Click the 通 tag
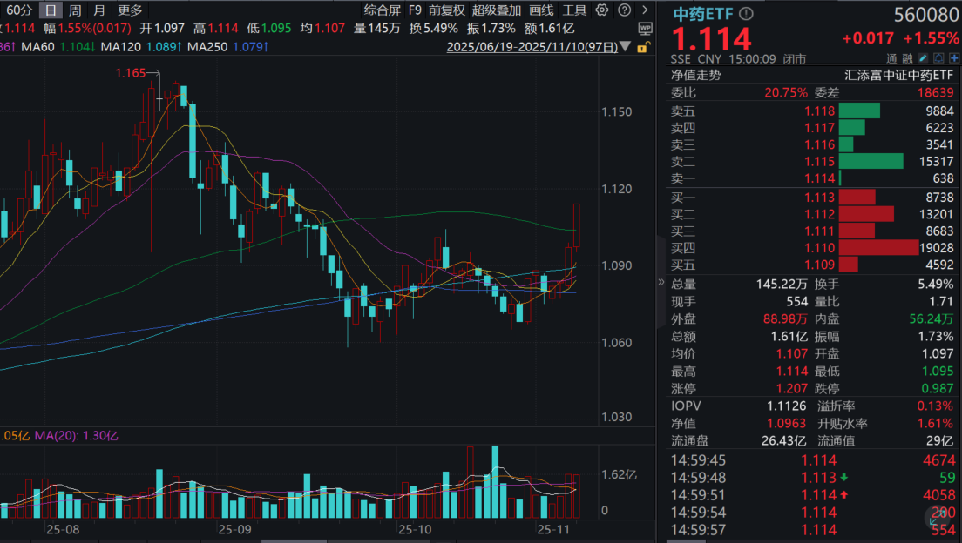This screenshot has width=962, height=543. (x=891, y=58)
